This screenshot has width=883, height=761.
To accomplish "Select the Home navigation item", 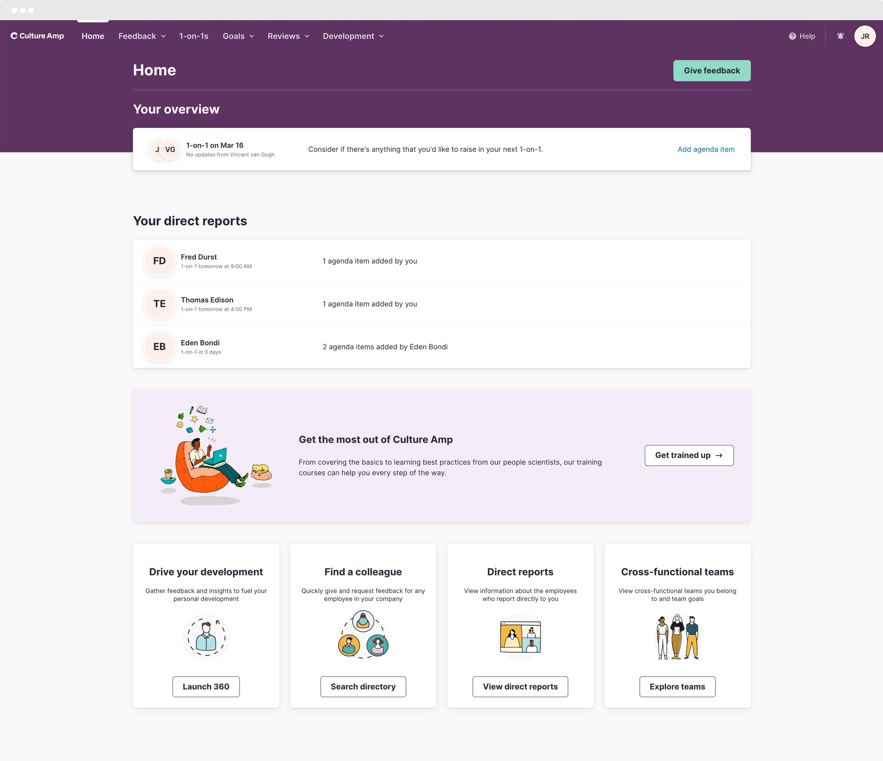I will coord(93,36).
